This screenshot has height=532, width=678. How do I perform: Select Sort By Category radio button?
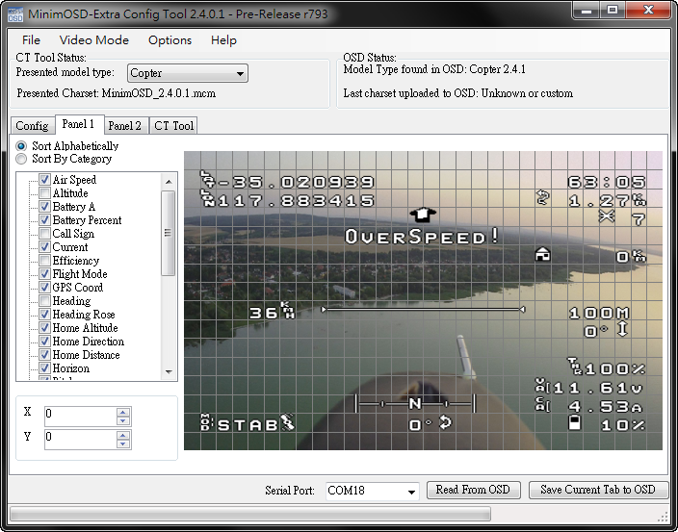click(x=21, y=159)
